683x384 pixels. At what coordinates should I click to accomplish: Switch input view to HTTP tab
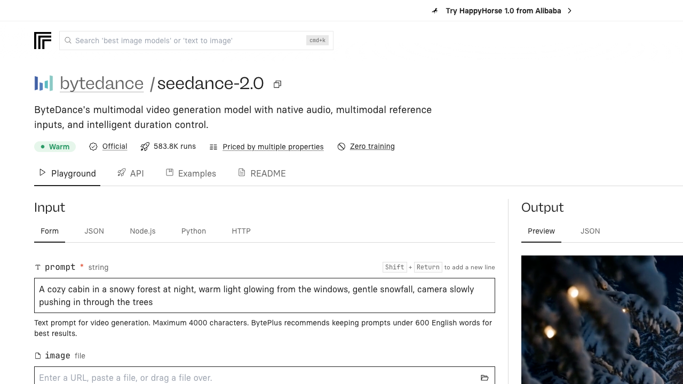241,231
